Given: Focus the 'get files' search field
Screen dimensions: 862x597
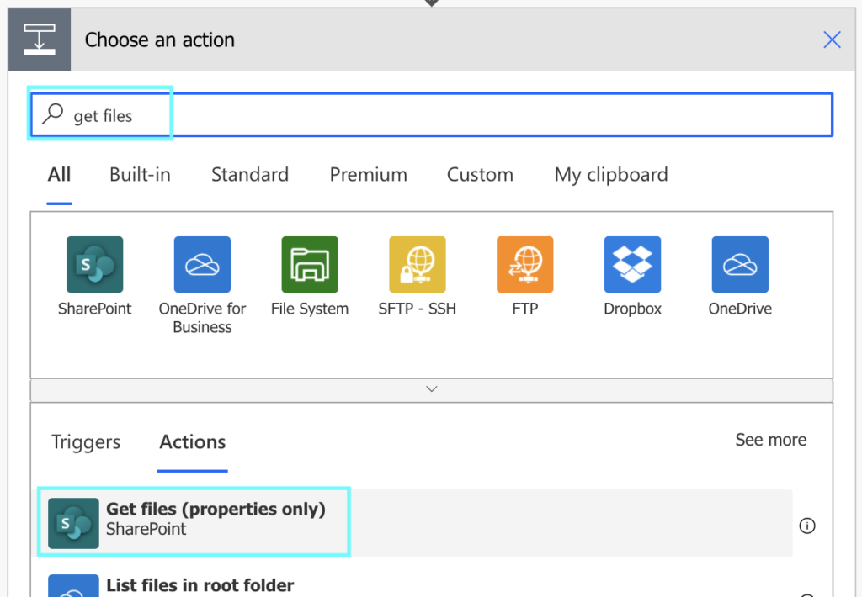Looking at the screenshot, I should pyautogui.click(x=432, y=115).
